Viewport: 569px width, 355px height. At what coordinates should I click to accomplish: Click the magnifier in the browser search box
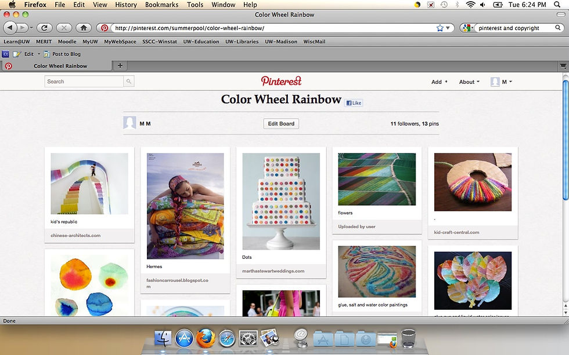click(x=558, y=27)
